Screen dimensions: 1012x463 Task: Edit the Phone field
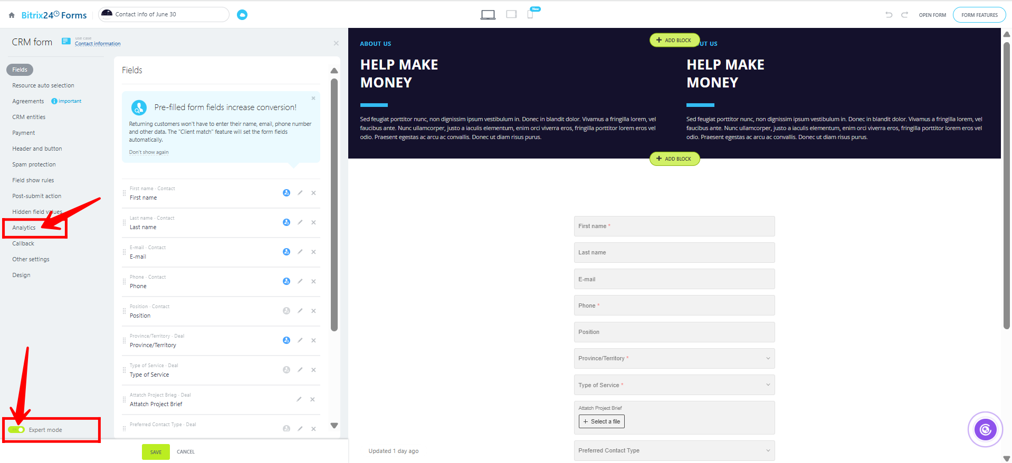pos(300,281)
